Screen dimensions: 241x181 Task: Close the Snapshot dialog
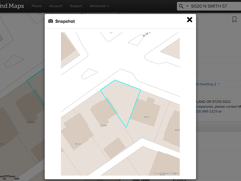click(x=190, y=20)
